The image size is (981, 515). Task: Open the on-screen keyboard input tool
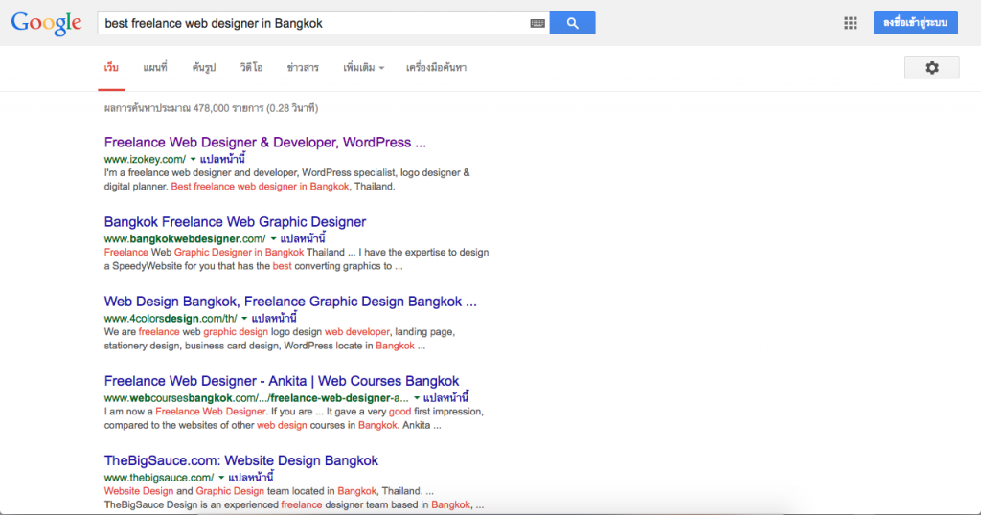[537, 23]
